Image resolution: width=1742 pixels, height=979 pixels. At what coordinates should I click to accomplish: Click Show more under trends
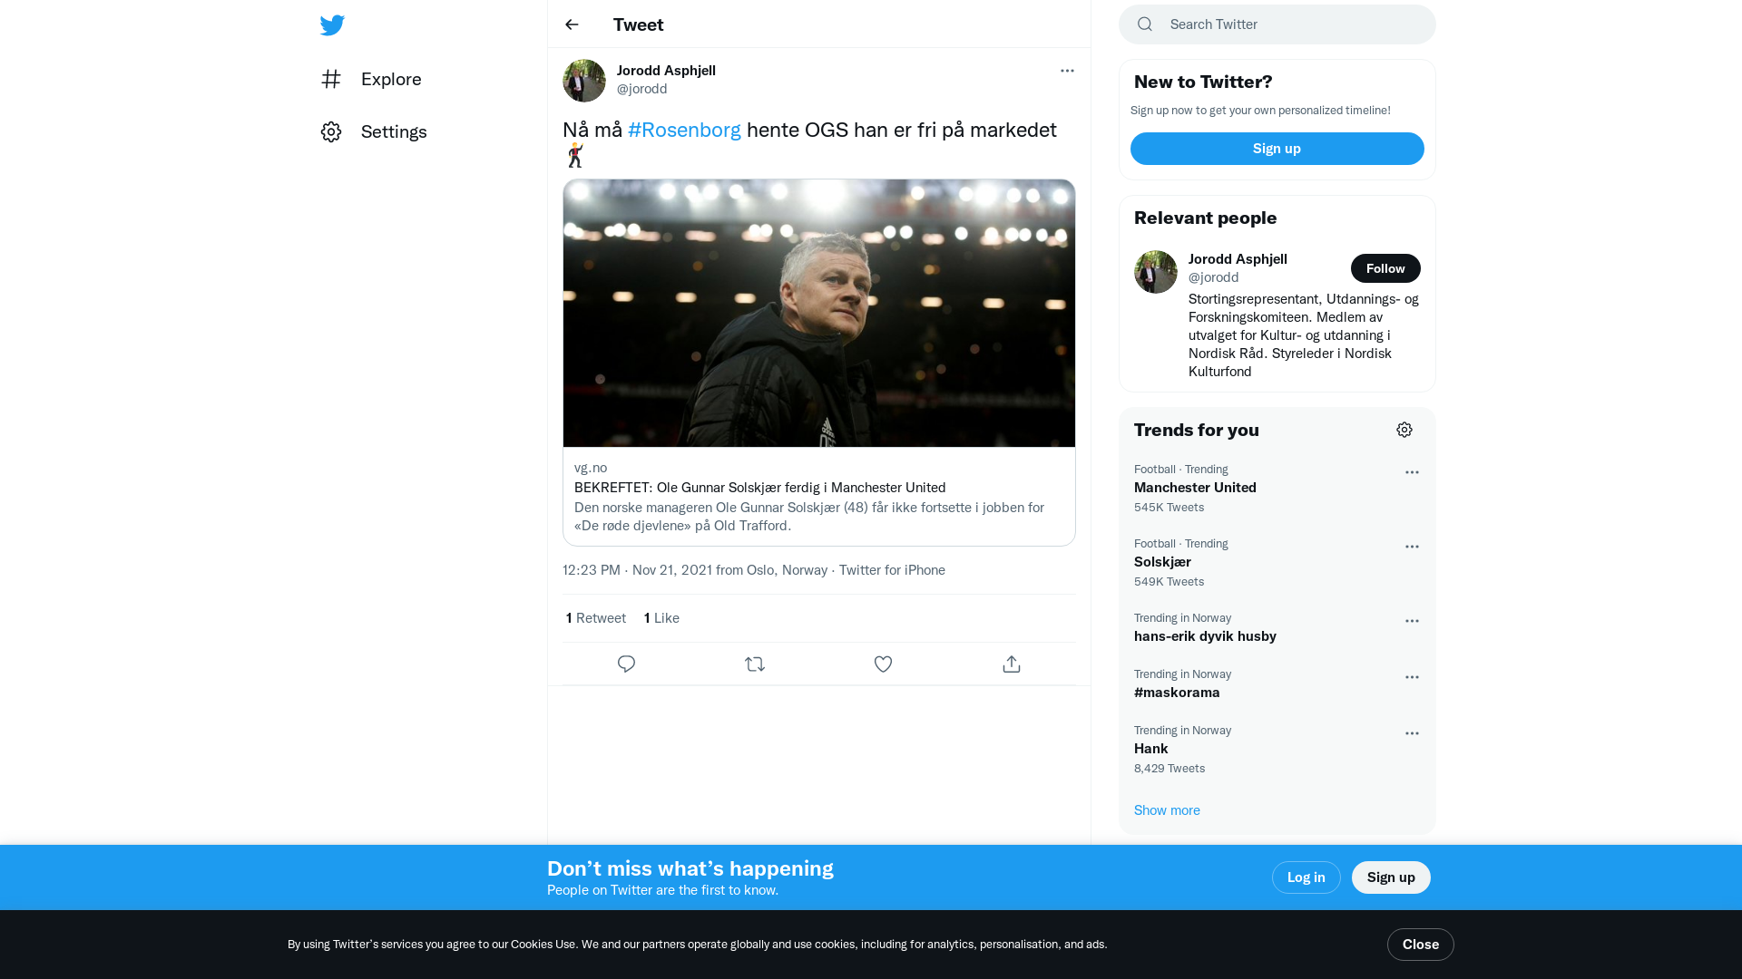coord(1167,810)
